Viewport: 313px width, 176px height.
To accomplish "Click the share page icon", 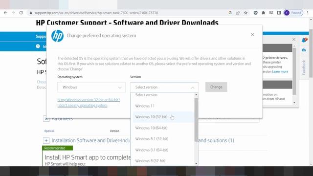I will [x=238, y=13].
